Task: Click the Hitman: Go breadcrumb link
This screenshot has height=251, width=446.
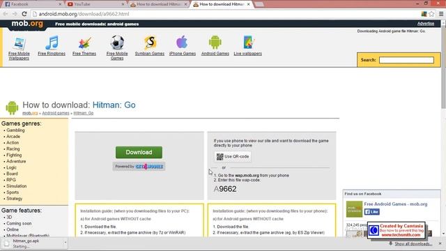Action: point(84,113)
